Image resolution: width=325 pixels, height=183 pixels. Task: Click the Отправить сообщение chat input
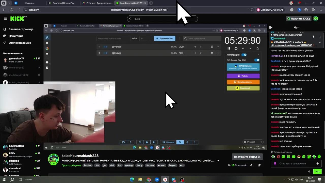point(296,163)
